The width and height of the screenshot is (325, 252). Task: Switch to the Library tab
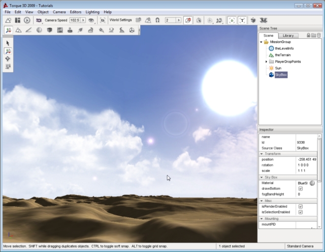(288, 35)
